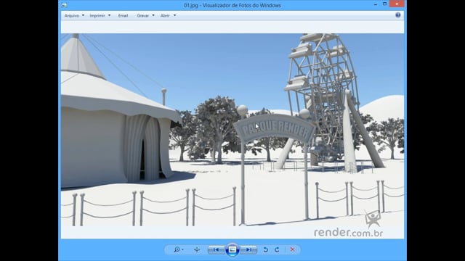Expand the Gravar dropdown arrow
Viewport: 465px width, 261px height.
(x=153, y=15)
